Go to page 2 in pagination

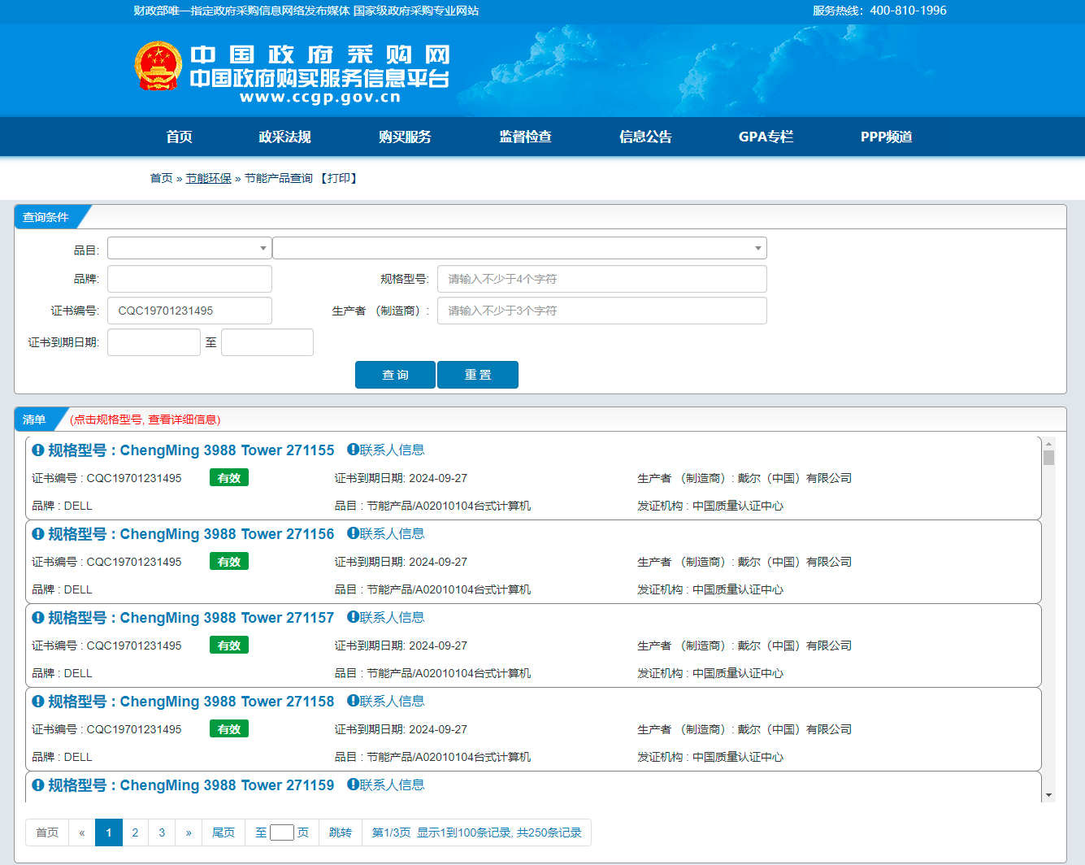click(135, 832)
